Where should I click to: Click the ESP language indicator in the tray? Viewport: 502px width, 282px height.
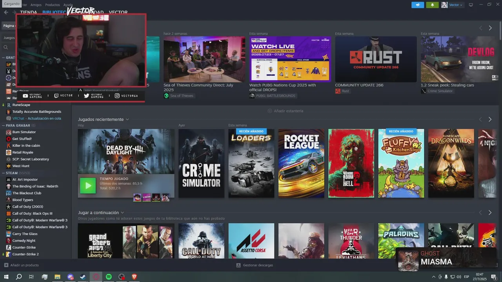pyautogui.click(x=466, y=277)
